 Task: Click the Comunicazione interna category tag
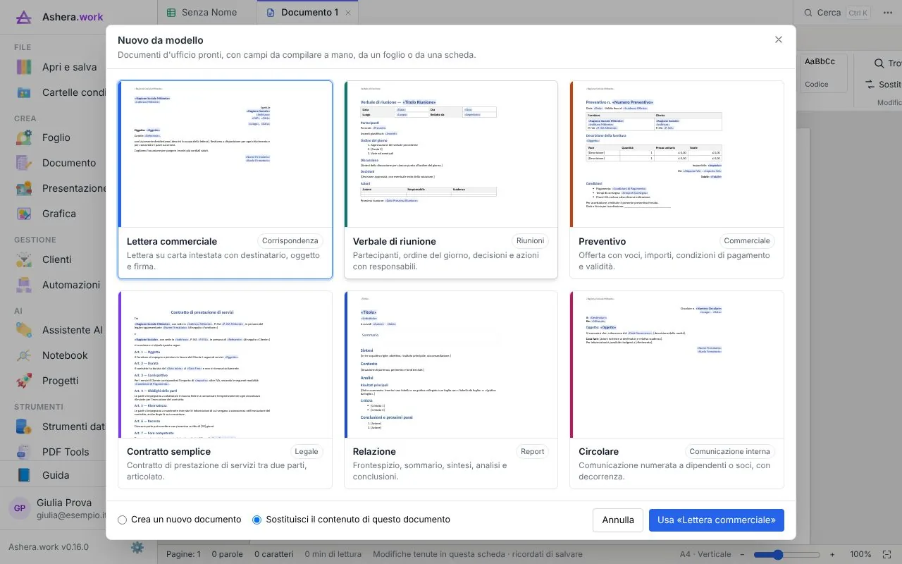[x=730, y=452]
